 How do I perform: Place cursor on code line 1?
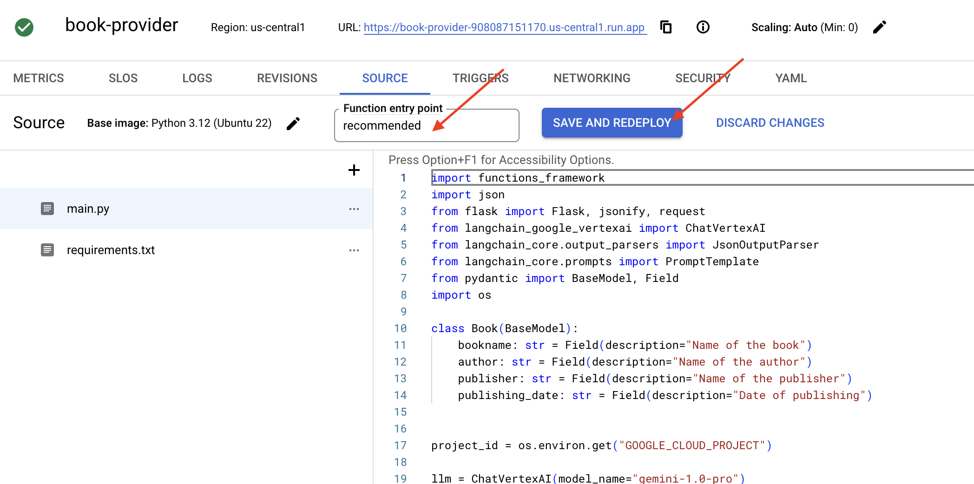click(651, 178)
